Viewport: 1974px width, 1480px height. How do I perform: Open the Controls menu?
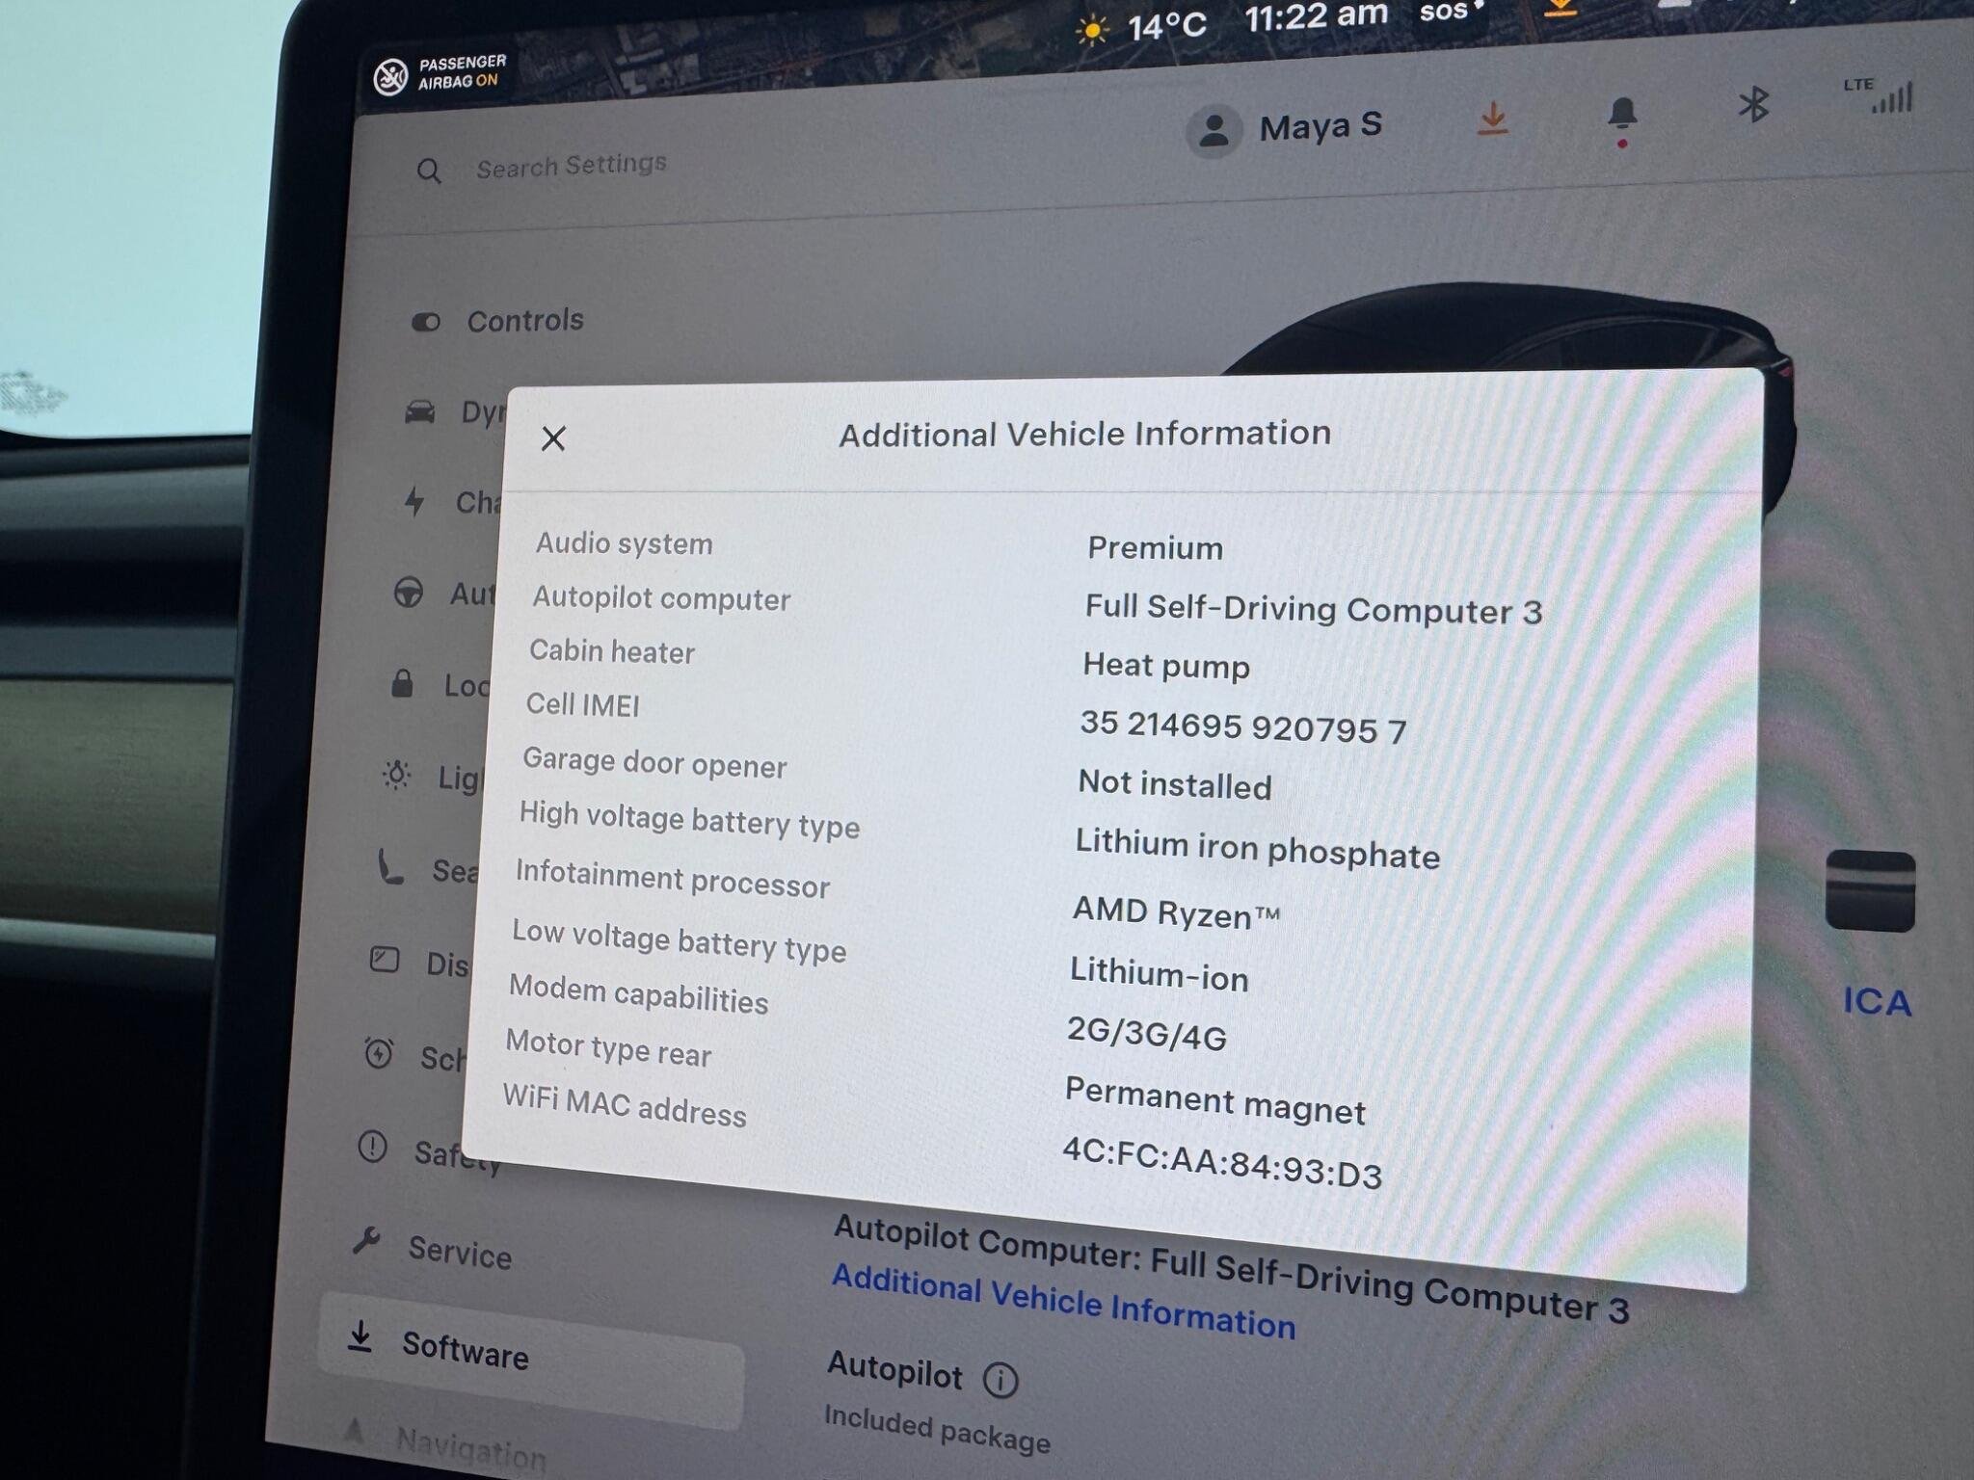pyautogui.click(x=524, y=321)
